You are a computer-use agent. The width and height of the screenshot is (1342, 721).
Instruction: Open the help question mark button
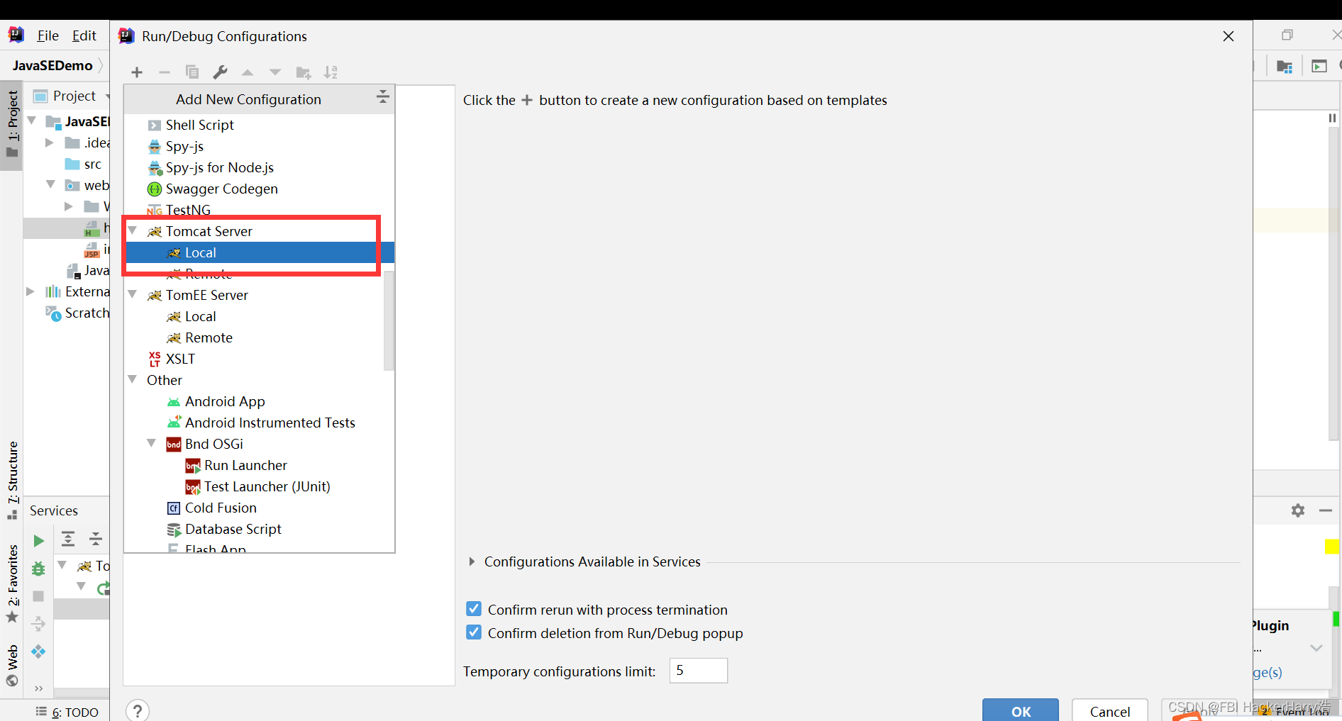pos(138,710)
